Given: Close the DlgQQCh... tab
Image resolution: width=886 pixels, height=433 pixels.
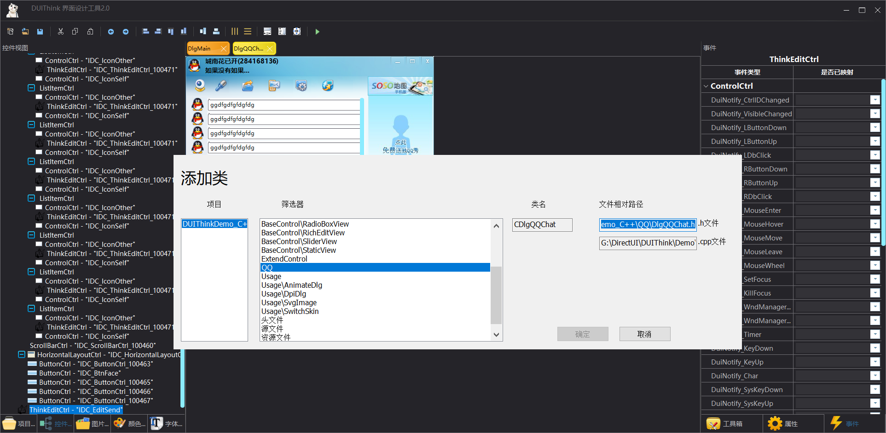Looking at the screenshot, I should coord(270,48).
